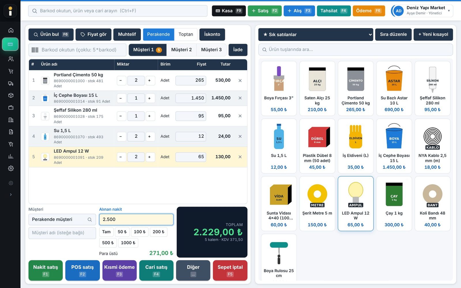
Task: Click the Fiyat gör button
Action: tap(94, 34)
